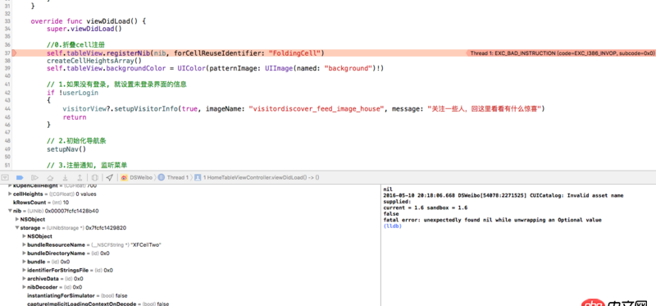Screen dimensions: 656x306
Task: Expand the bundle = (id) 0x0 entry
Action: pyautogui.click(x=24, y=262)
